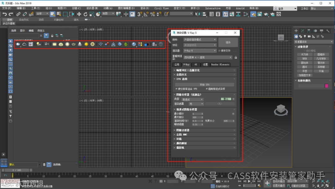Switch to the Render Elements tab

tap(220, 65)
